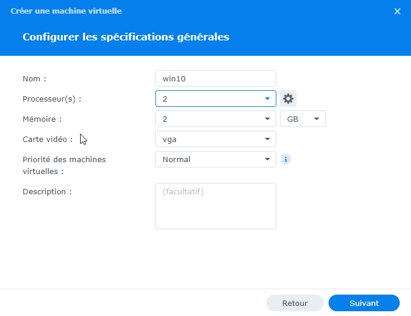
Task: Click the "Description :" label
Action: point(47,191)
